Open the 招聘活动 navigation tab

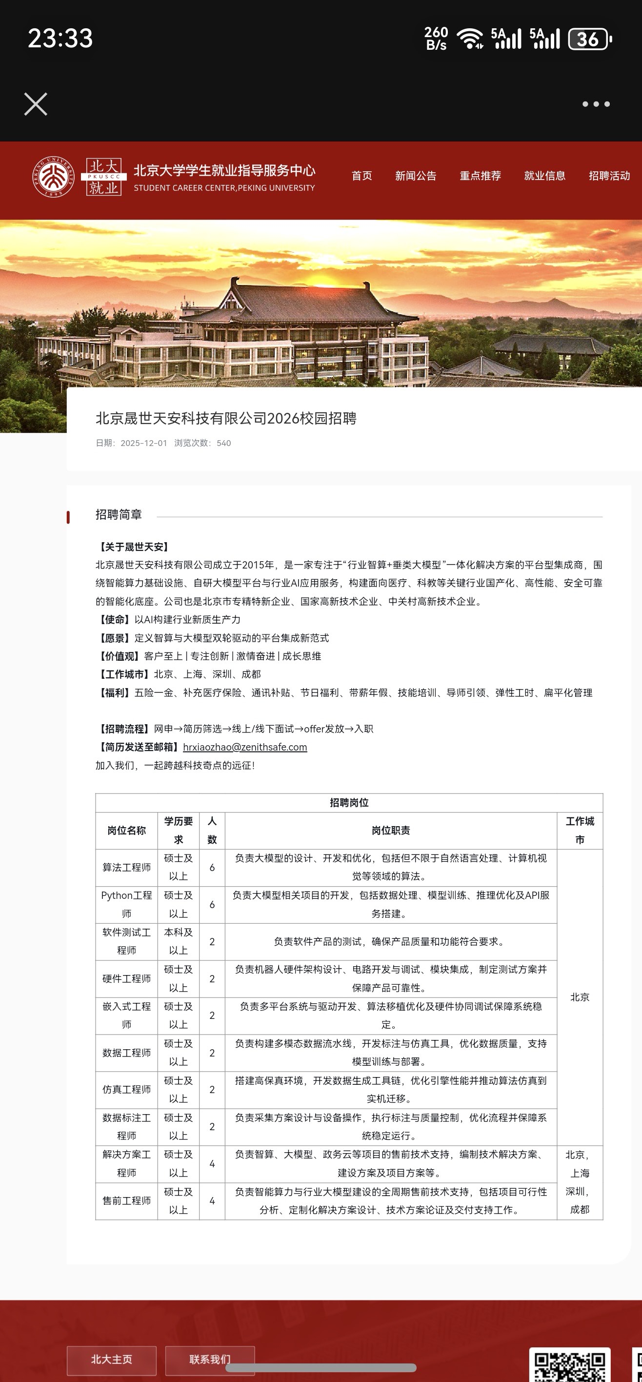[x=609, y=175]
